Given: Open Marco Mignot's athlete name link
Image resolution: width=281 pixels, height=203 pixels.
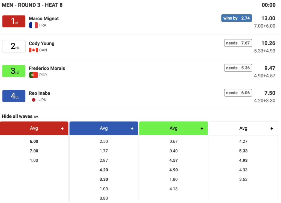Looking at the screenshot, I should click(x=44, y=18).
